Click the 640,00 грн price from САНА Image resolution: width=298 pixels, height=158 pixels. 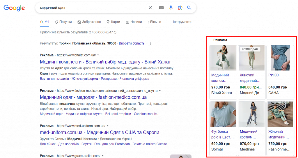tap(278, 87)
